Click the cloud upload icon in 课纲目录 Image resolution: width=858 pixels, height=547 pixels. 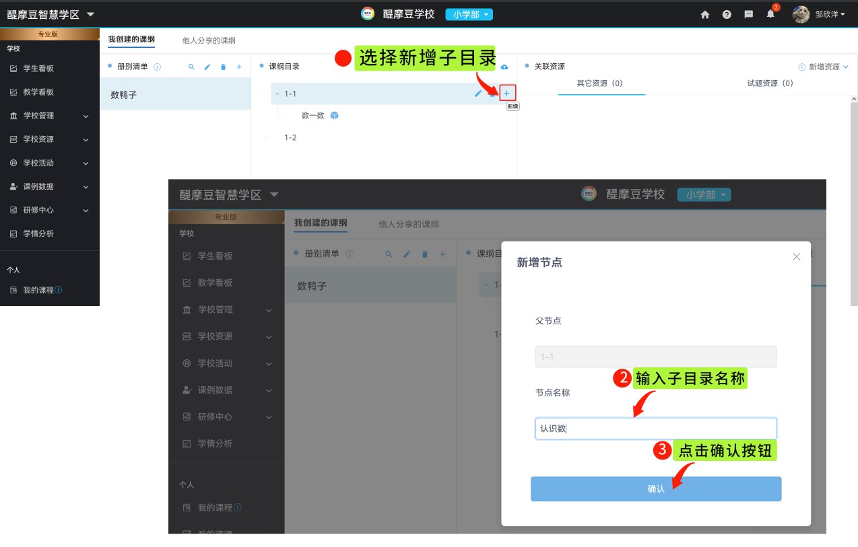[x=504, y=67]
